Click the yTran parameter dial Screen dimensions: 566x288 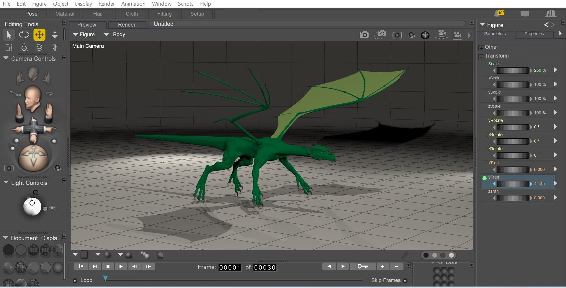click(513, 184)
